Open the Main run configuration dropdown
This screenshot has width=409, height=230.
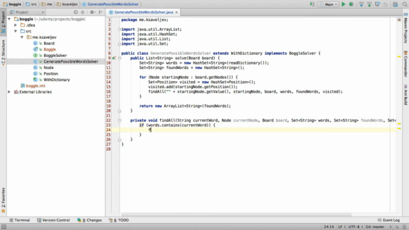pos(328,4)
